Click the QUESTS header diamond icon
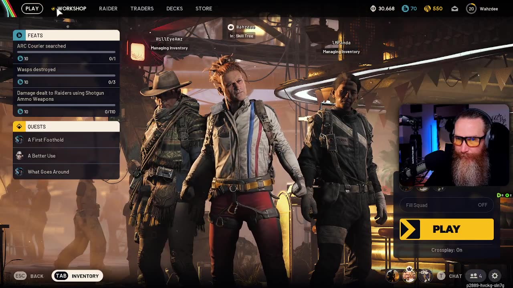 (x=19, y=126)
